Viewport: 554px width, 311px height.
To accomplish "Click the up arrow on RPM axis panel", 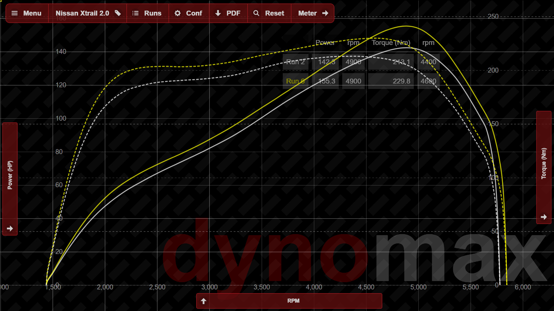I will [x=203, y=301].
